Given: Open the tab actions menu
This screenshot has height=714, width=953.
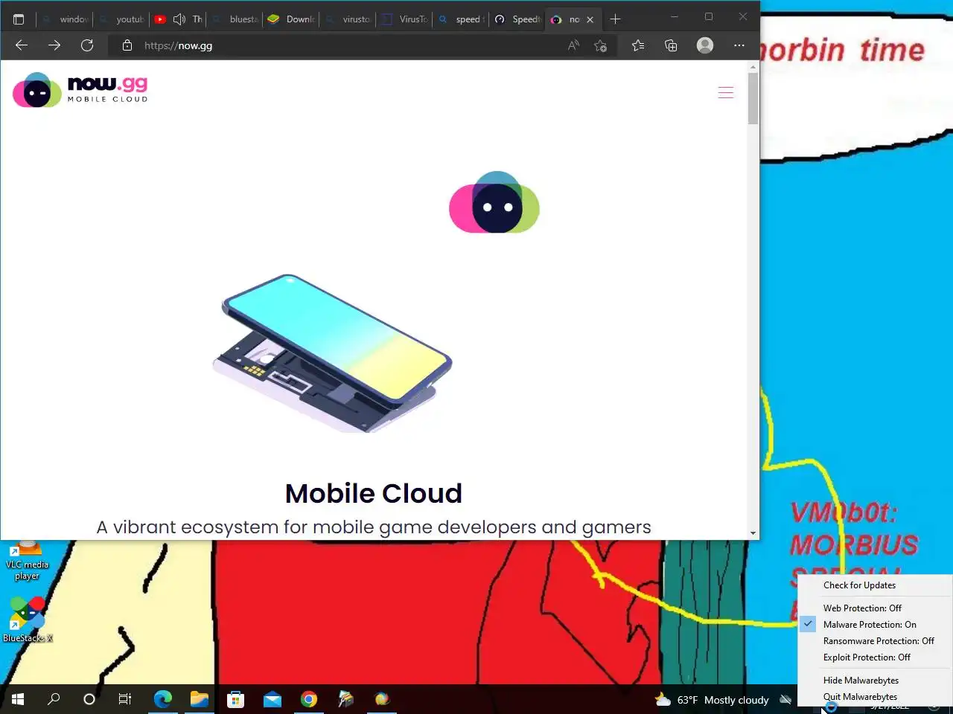Looking at the screenshot, I should (19, 19).
